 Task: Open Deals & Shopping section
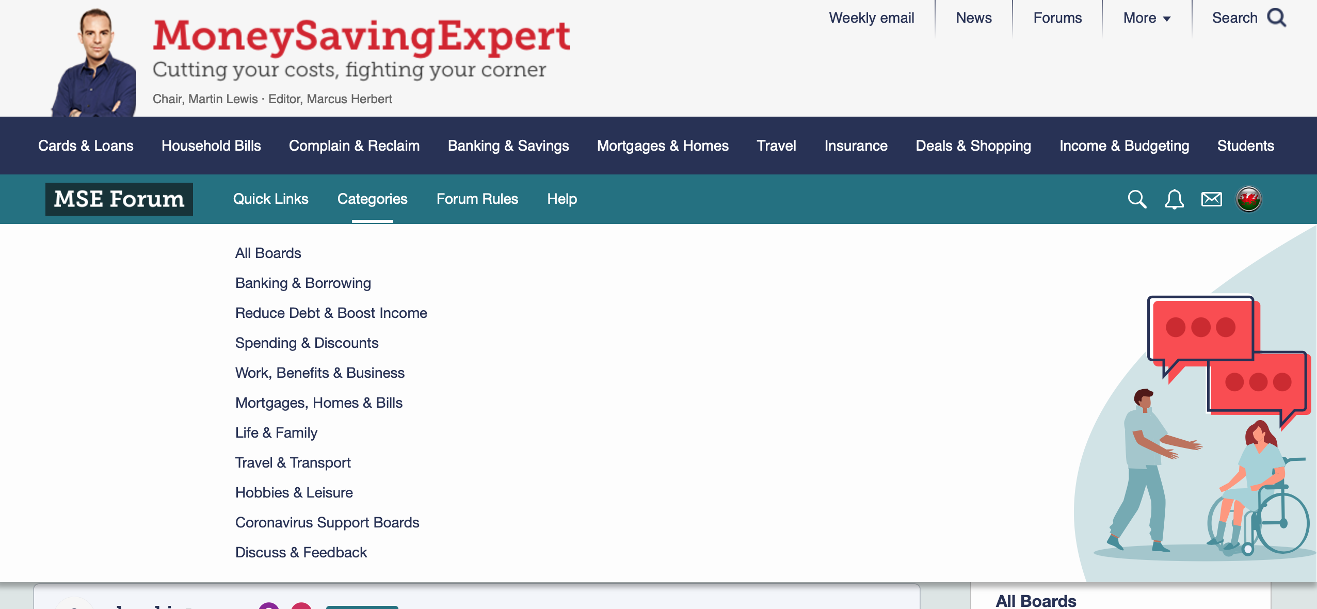[973, 146]
